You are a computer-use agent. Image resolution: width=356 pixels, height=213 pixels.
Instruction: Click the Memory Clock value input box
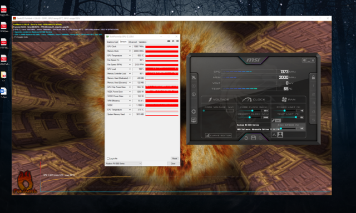265,118
